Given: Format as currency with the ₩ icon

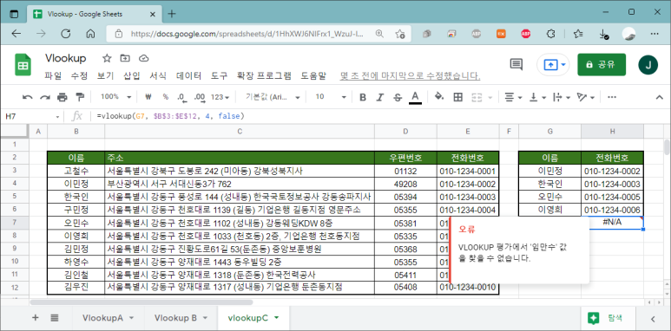Looking at the screenshot, I should 148,97.
